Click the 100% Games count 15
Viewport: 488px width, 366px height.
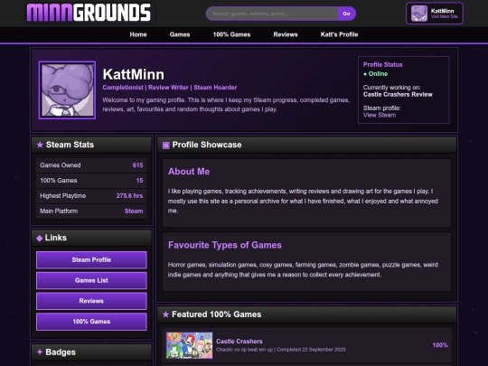point(139,181)
